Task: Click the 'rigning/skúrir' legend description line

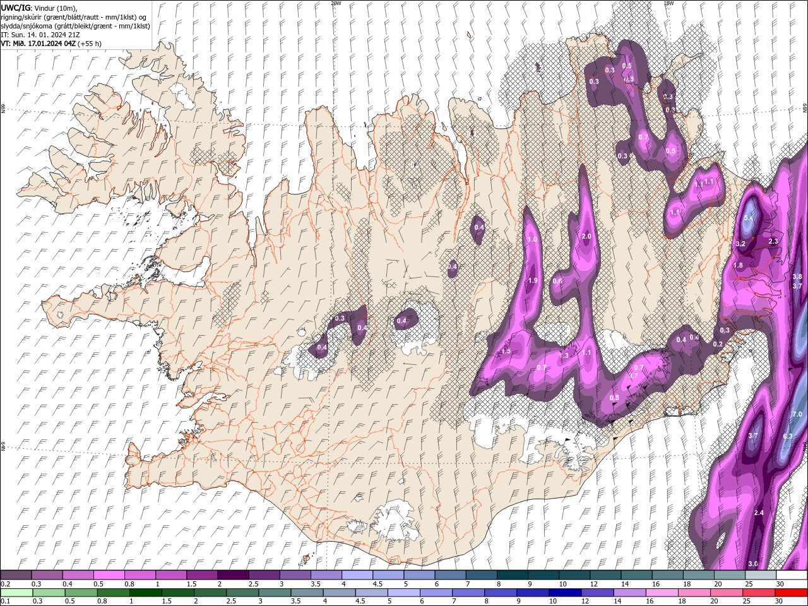Action: [x=74, y=16]
